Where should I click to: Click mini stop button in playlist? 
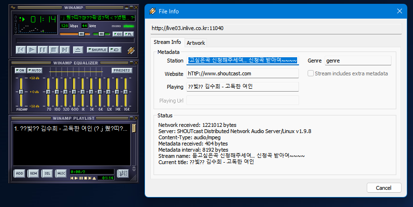click(85, 178)
